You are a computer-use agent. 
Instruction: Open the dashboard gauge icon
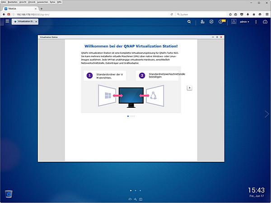265,22
